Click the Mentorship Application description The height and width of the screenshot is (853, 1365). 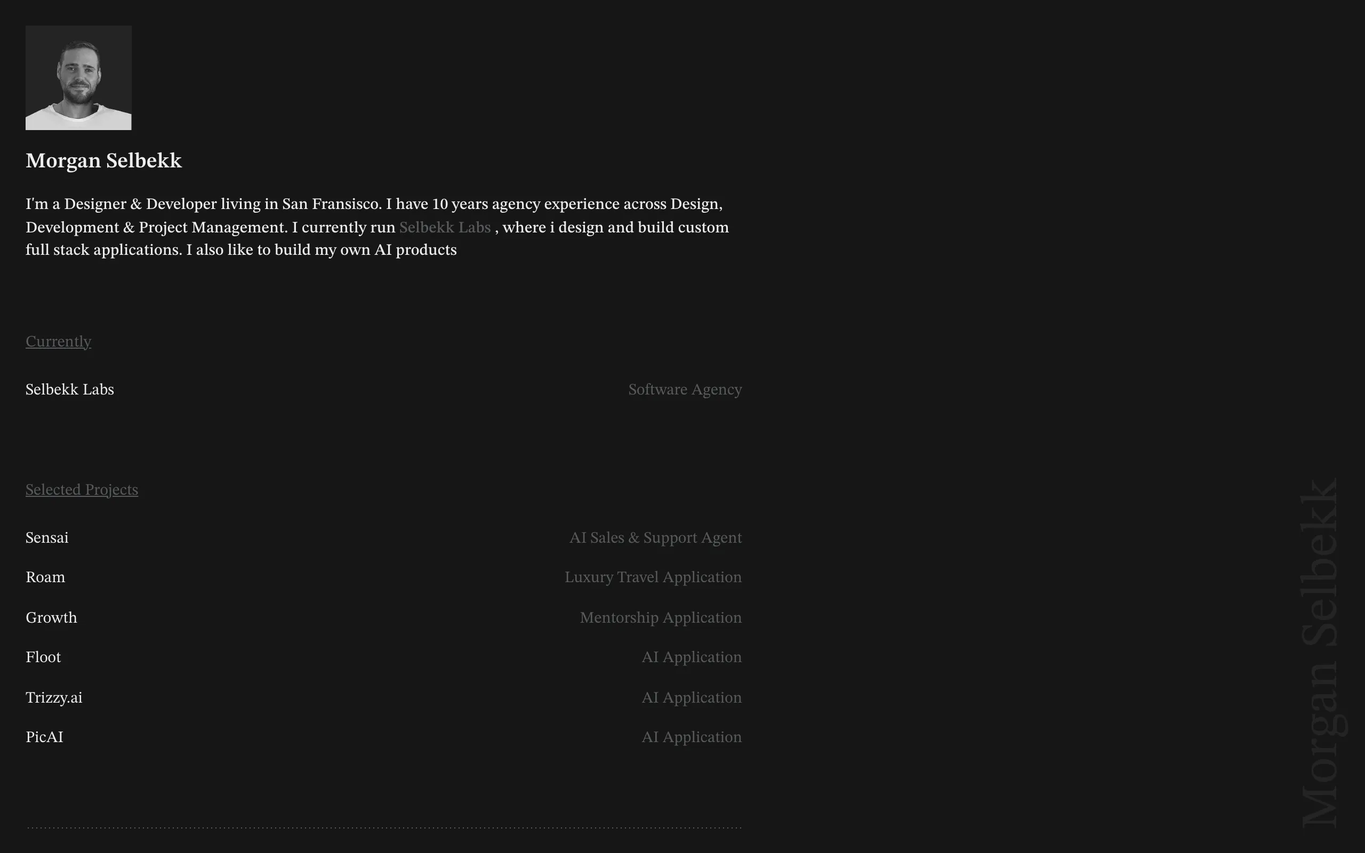661,618
